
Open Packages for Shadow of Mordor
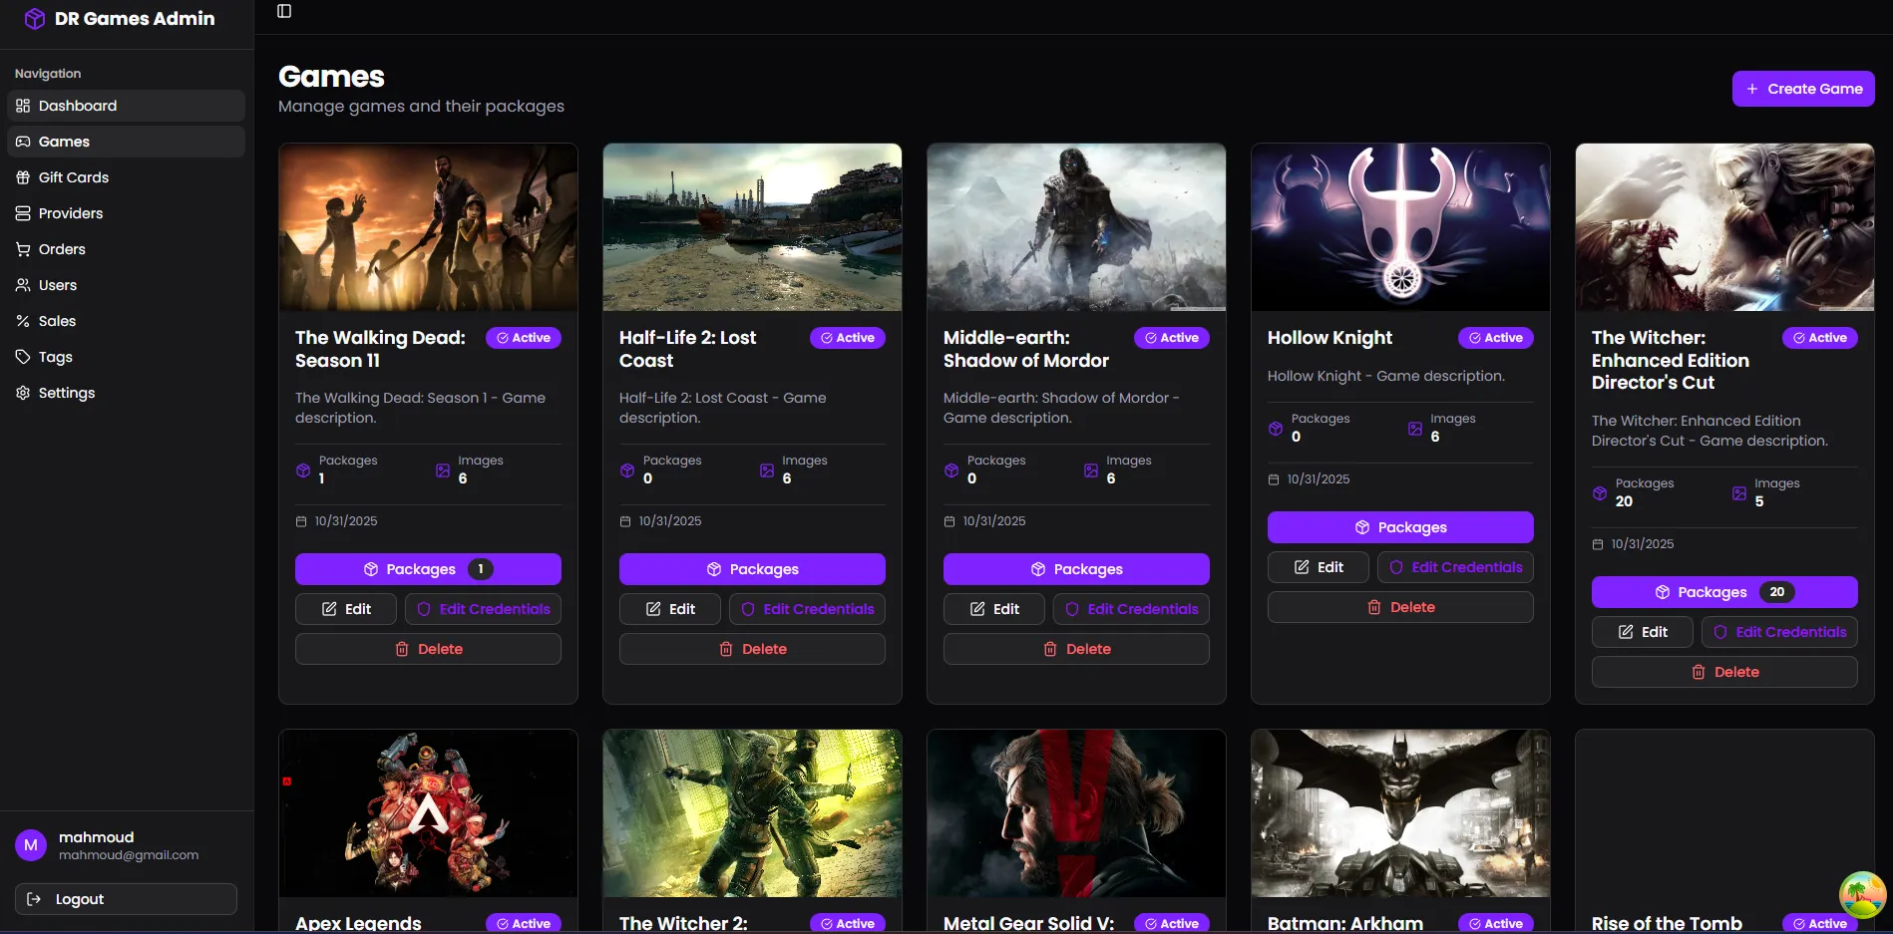click(1076, 569)
